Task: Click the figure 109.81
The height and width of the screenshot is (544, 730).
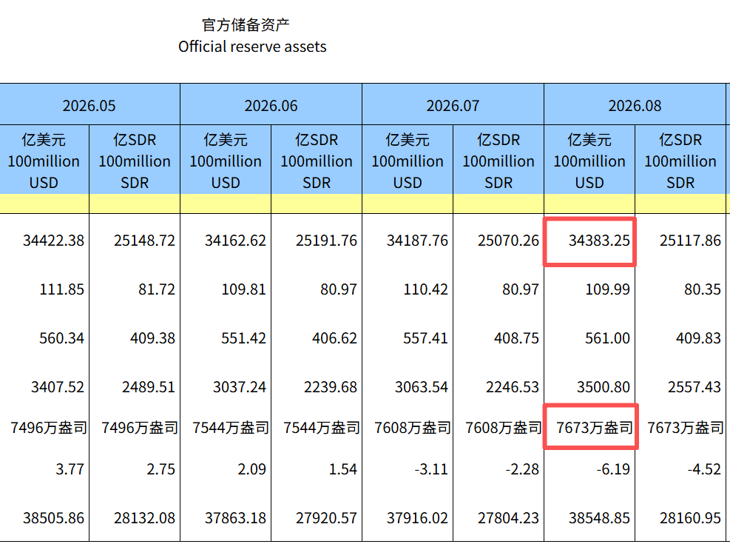Action: pos(243,289)
